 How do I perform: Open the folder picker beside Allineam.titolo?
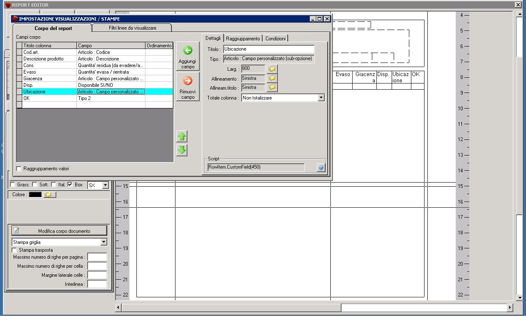coord(272,87)
